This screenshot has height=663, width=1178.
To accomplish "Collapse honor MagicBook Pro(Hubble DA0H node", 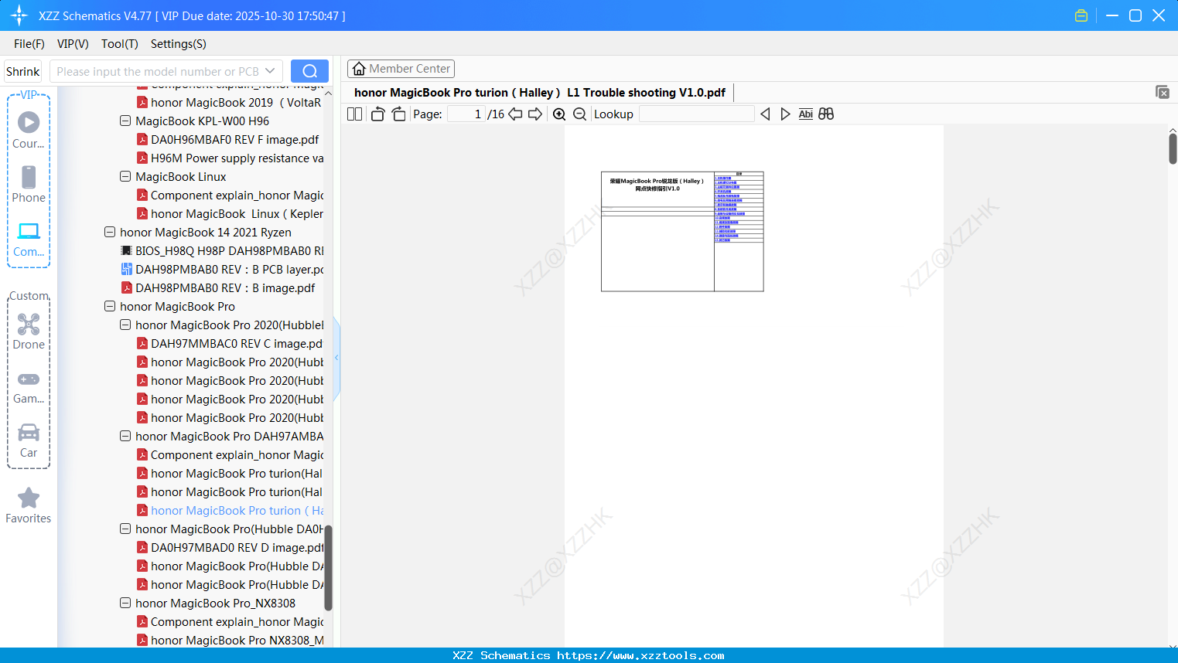I will coord(125,529).
